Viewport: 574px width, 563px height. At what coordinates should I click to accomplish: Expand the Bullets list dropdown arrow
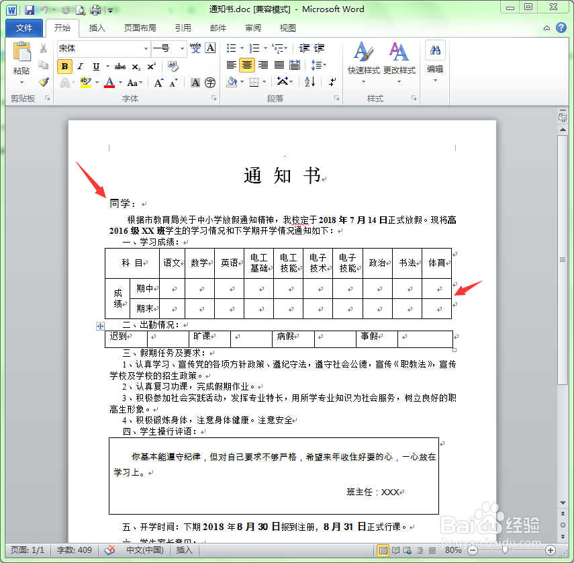pos(242,48)
